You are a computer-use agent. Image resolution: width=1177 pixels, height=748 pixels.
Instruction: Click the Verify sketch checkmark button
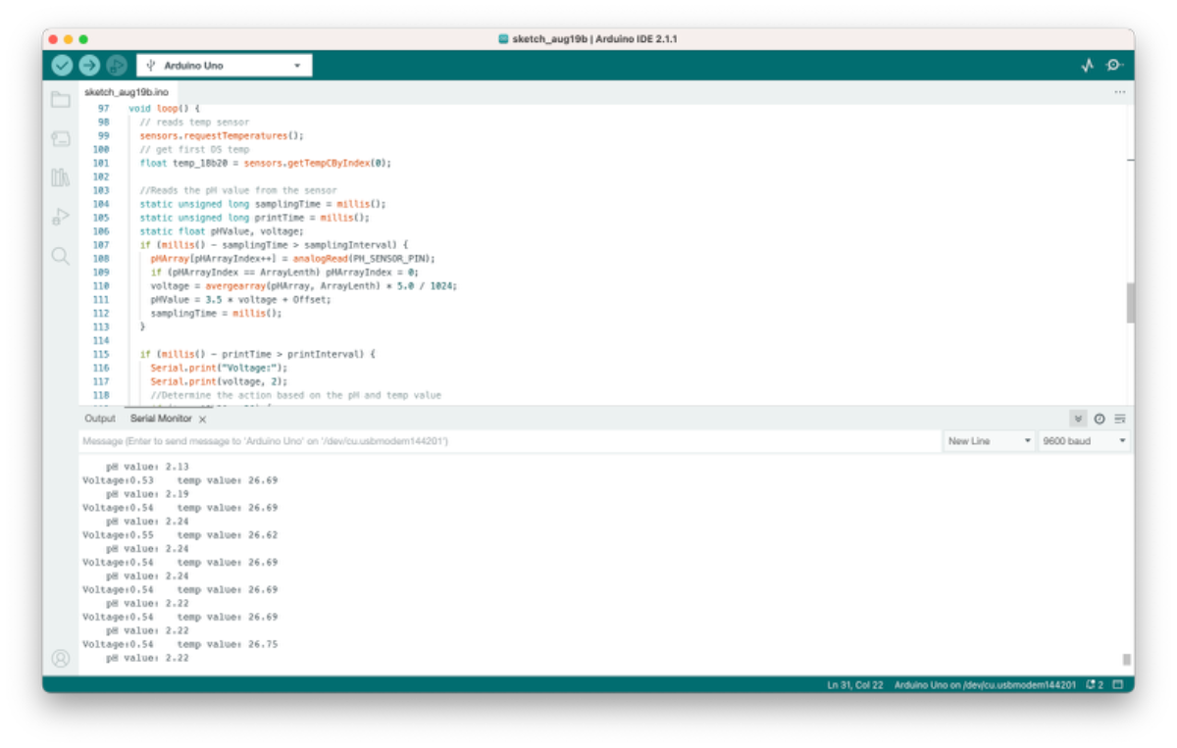(x=63, y=66)
